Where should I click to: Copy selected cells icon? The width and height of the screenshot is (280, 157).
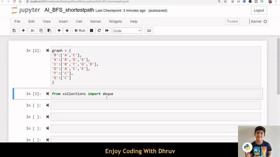(41, 31)
